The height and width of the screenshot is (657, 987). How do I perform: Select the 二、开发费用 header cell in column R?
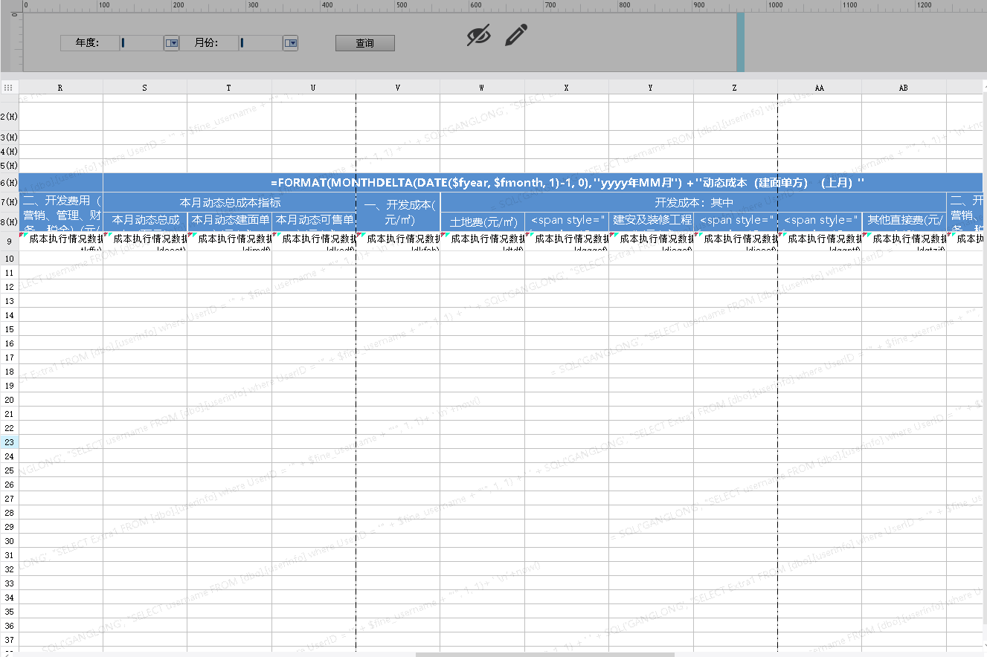(x=61, y=212)
